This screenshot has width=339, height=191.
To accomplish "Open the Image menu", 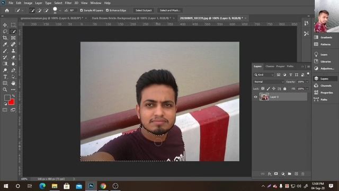I will click(28, 3).
